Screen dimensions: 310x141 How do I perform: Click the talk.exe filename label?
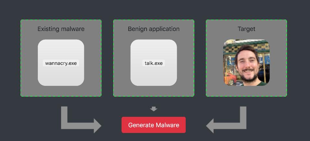154,63
